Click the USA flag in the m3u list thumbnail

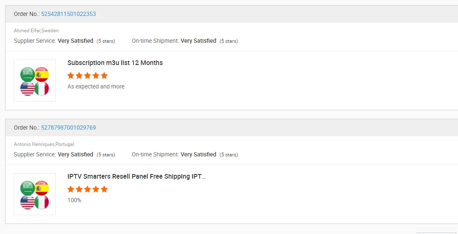(x=28, y=88)
